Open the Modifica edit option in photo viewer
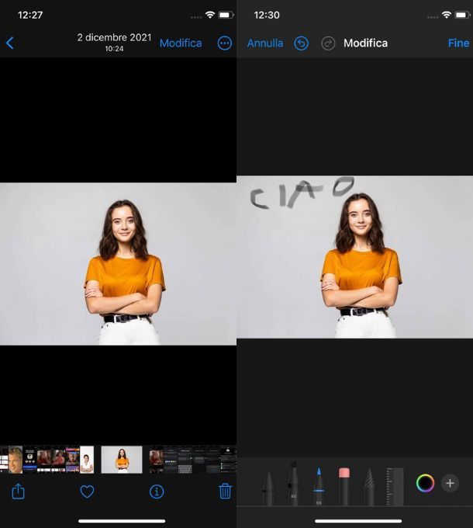The height and width of the screenshot is (528, 473). [x=181, y=43]
